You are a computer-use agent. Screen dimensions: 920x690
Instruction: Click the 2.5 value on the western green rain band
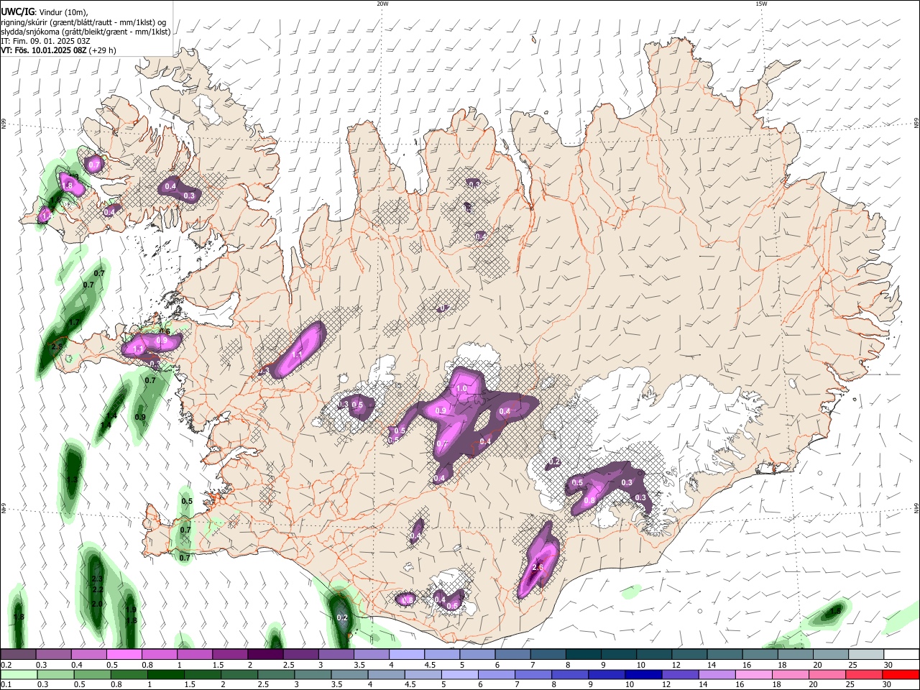pos(56,347)
